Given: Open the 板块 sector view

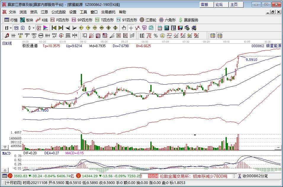Looking at the screenshot, I should [x=27, y=20].
